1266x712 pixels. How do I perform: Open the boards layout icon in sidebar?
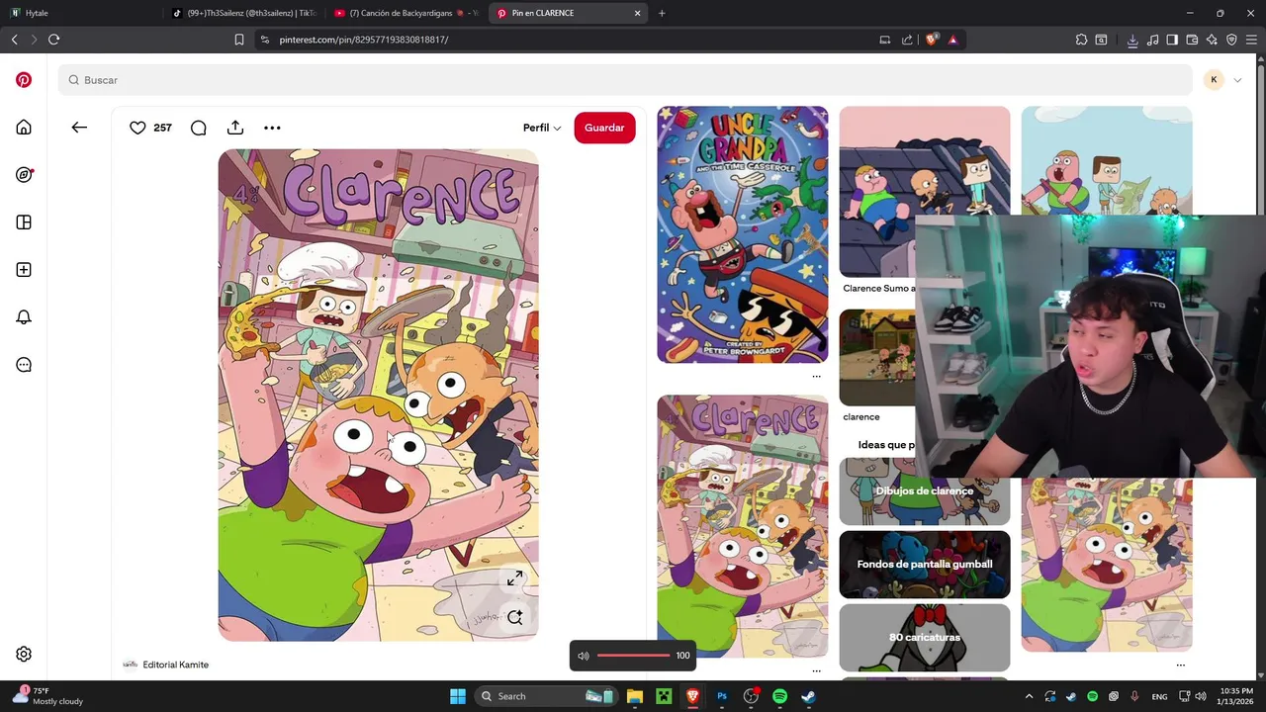coord(24,222)
